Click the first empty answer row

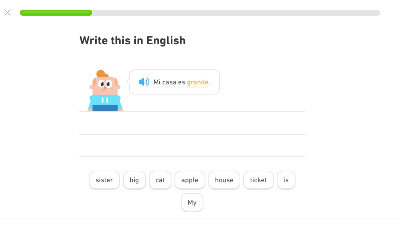pyautogui.click(x=192, y=123)
